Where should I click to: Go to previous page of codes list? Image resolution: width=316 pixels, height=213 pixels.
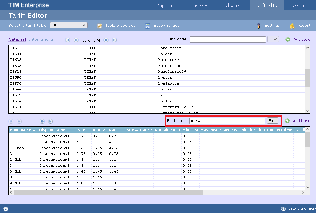point(76,40)
